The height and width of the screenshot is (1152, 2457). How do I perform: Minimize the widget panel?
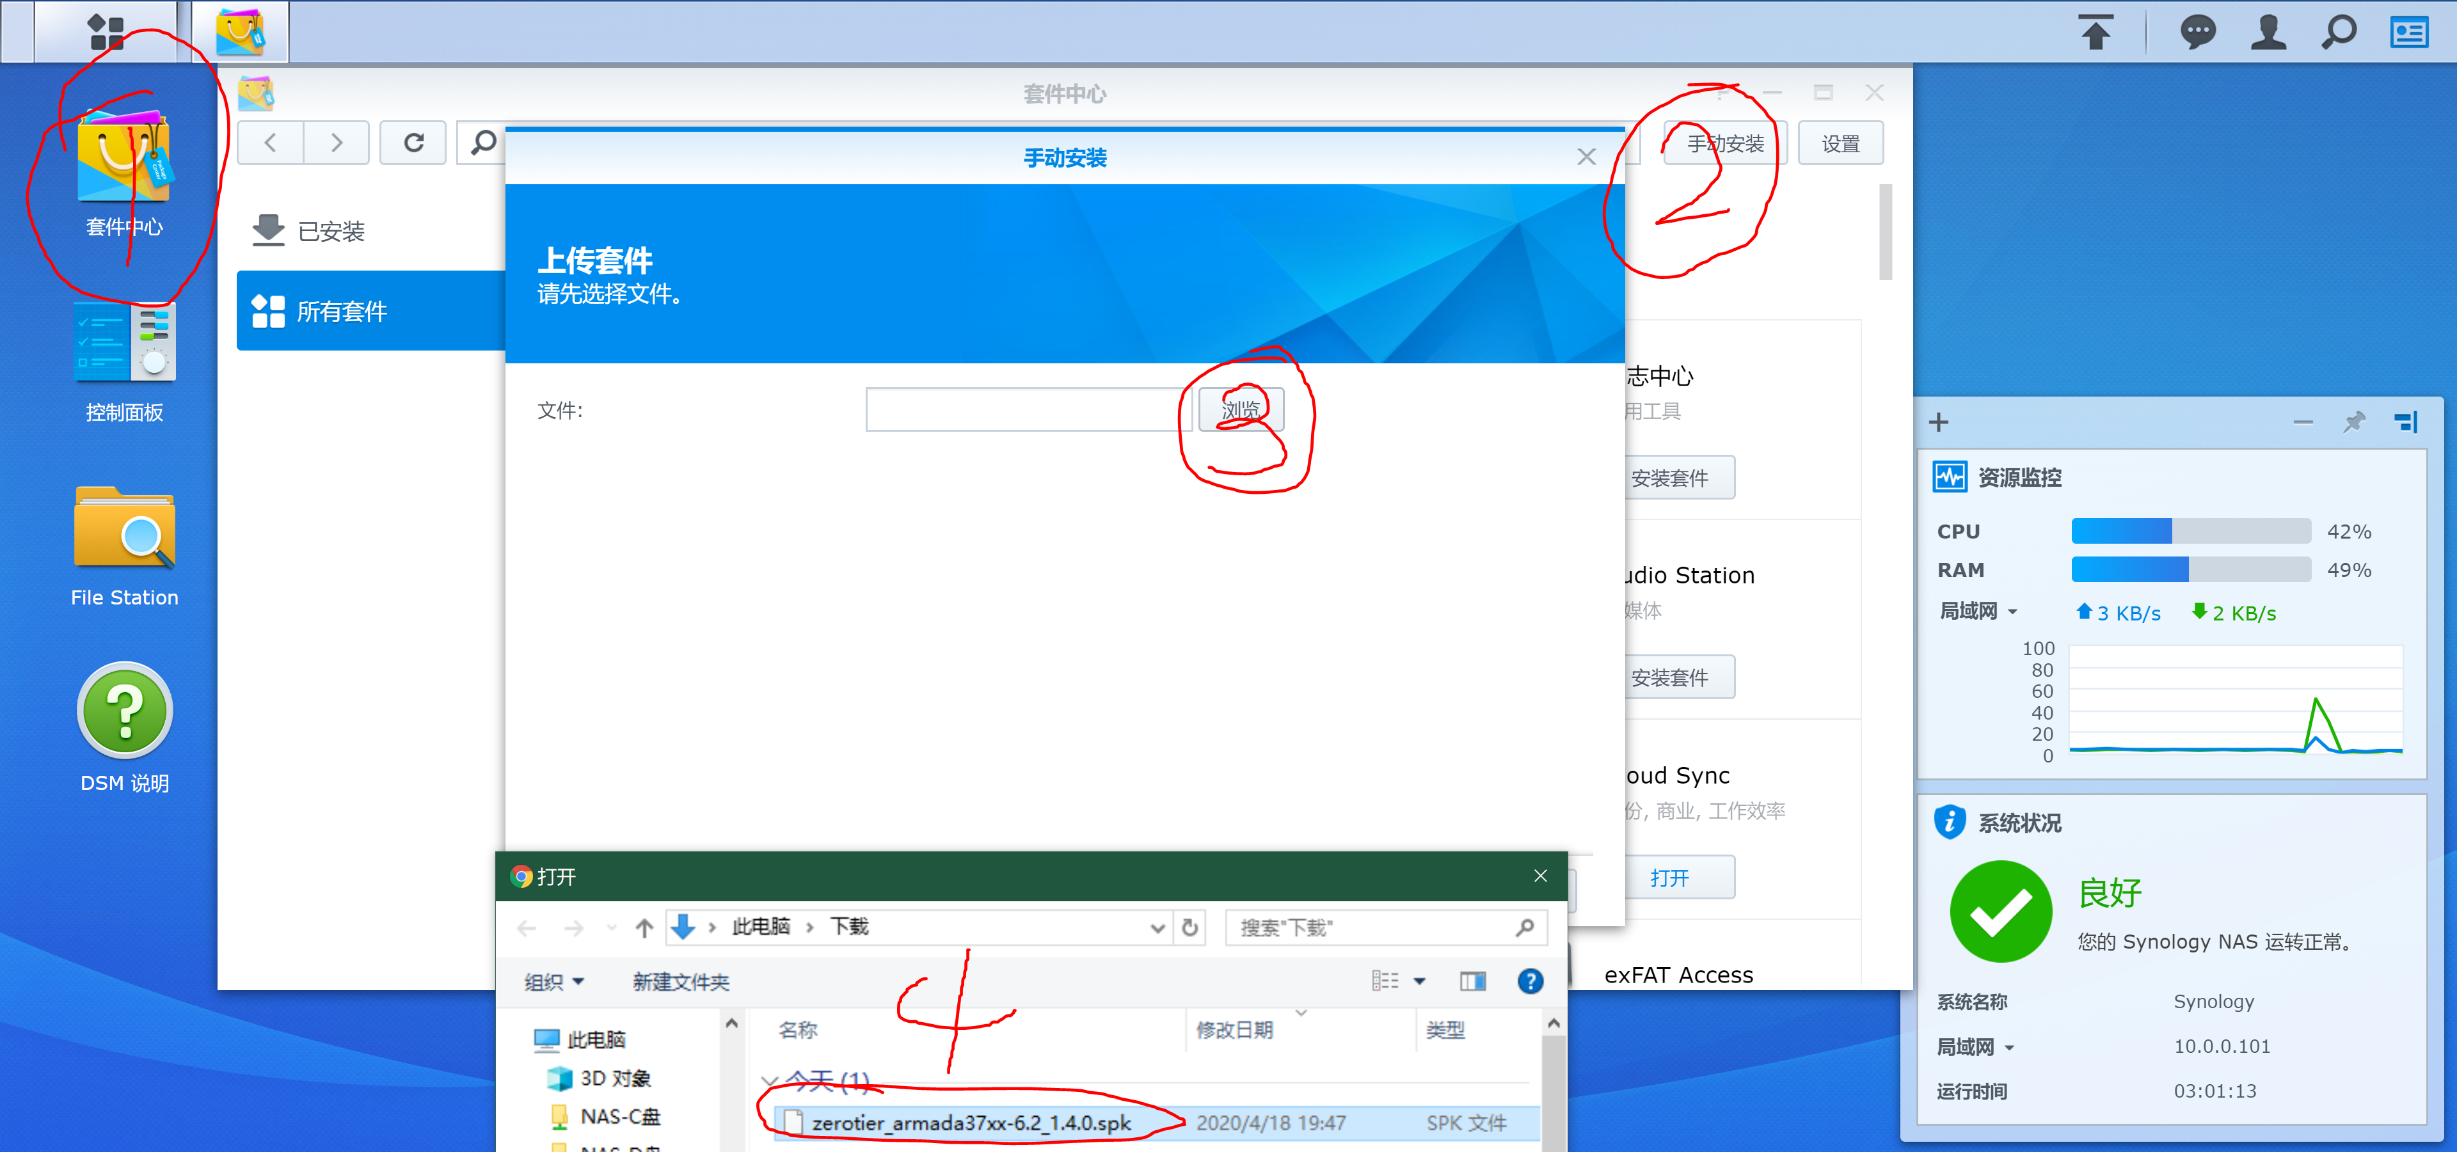coord(2303,422)
